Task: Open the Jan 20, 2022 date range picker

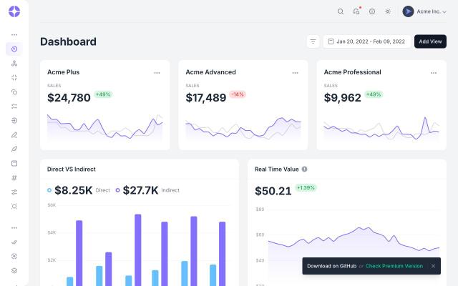Action: click(x=367, y=41)
